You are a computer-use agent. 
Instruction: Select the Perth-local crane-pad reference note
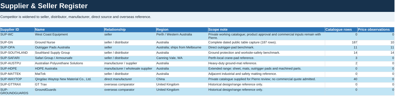tap(266, 58)
